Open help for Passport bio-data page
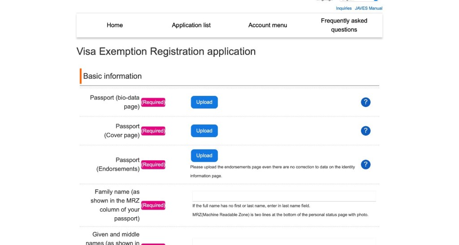The height and width of the screenshot is (245, 459). (365, 102)
